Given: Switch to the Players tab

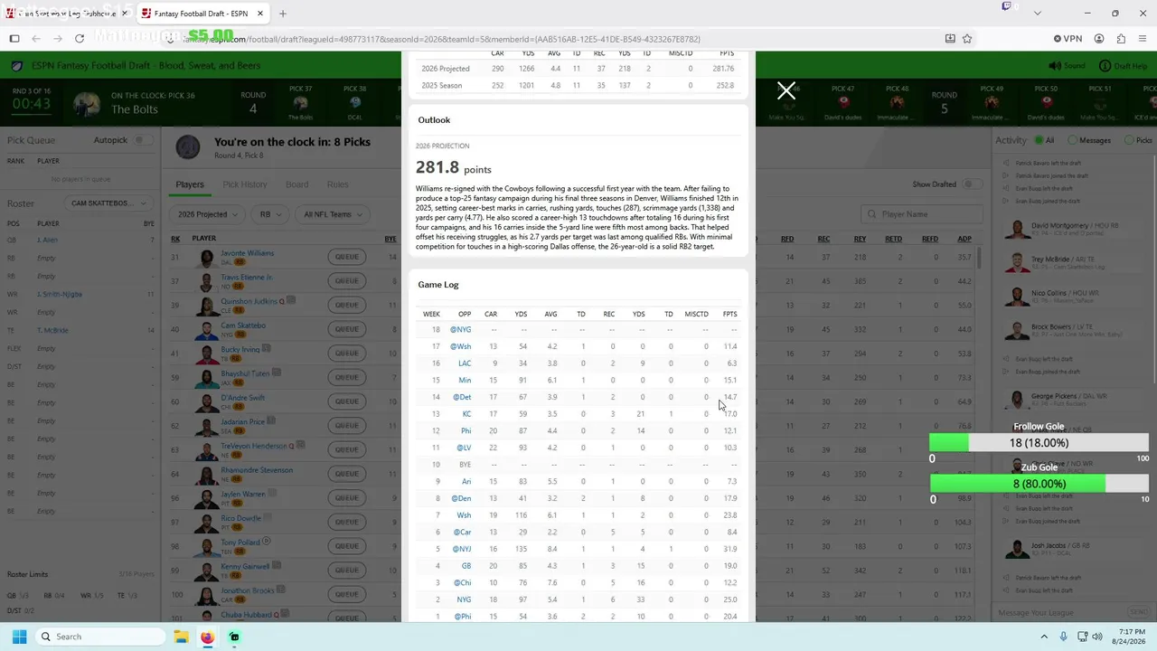Looking at the screenshot, I should pos(190,184).
